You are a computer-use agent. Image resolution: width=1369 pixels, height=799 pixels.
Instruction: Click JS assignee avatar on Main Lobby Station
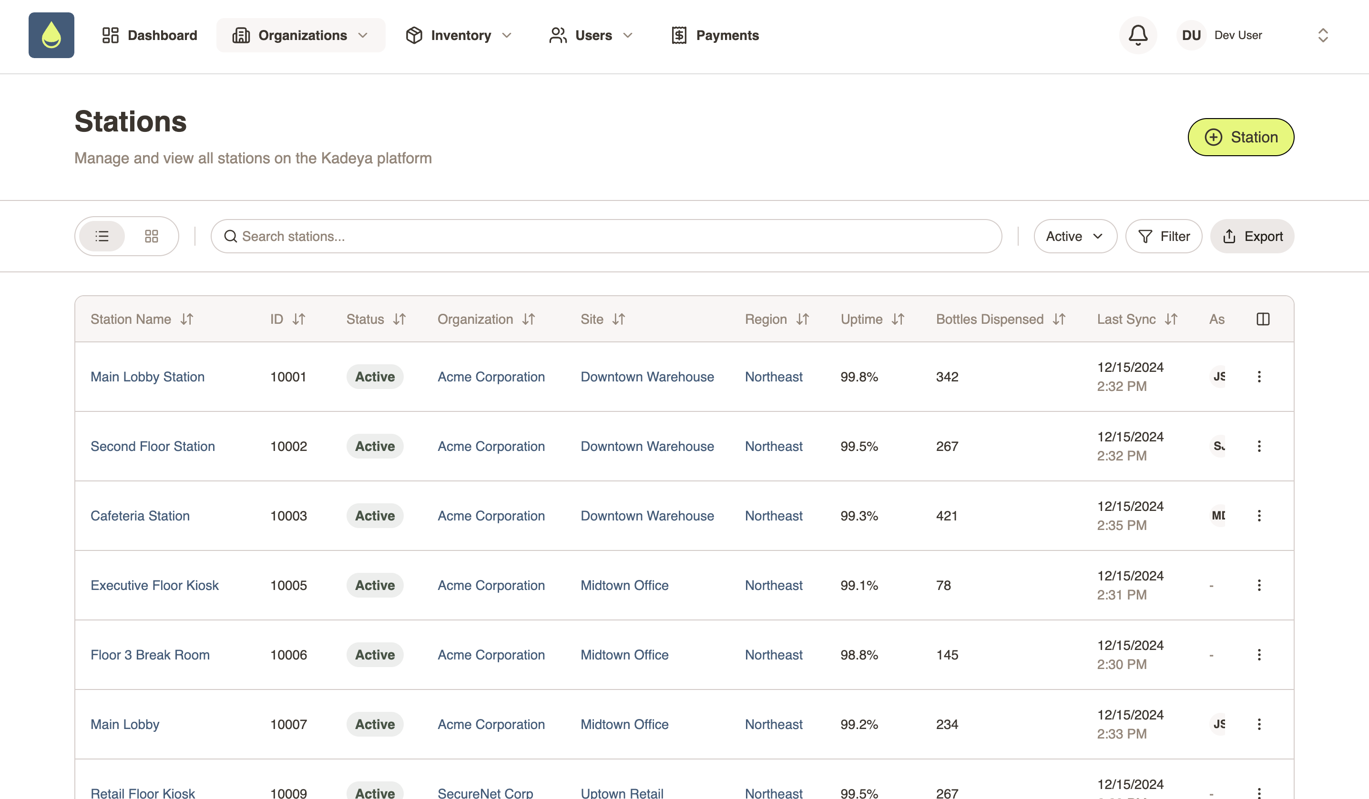1218,377
